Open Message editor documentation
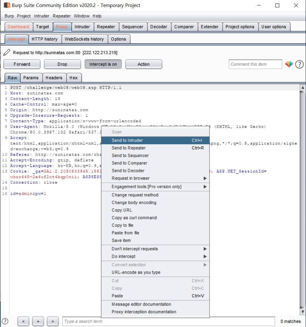 pos(155,304)
